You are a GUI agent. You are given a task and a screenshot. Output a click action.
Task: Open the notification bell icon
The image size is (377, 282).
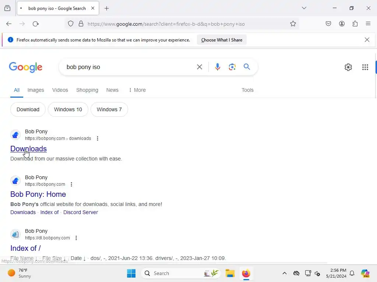point(352,273)
